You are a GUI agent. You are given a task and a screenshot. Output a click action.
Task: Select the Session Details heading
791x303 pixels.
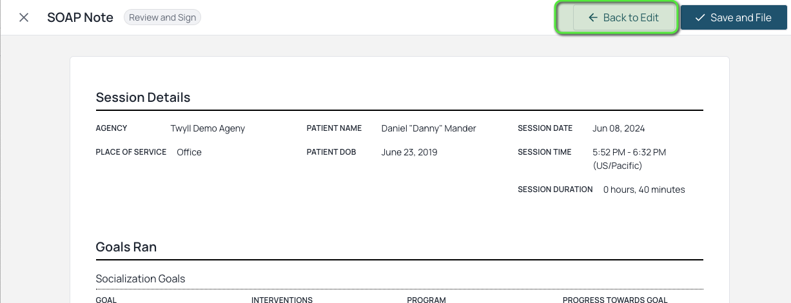click(x=143, y=97)
